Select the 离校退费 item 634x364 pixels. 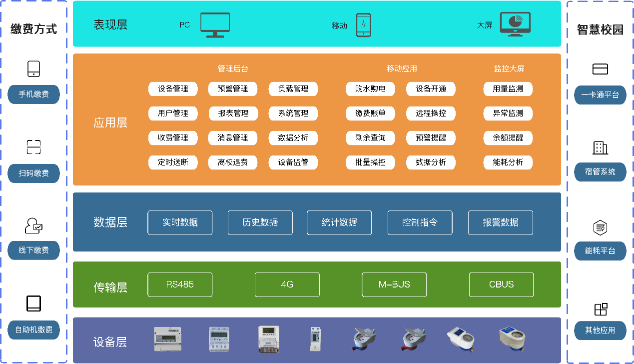point(233,162)
